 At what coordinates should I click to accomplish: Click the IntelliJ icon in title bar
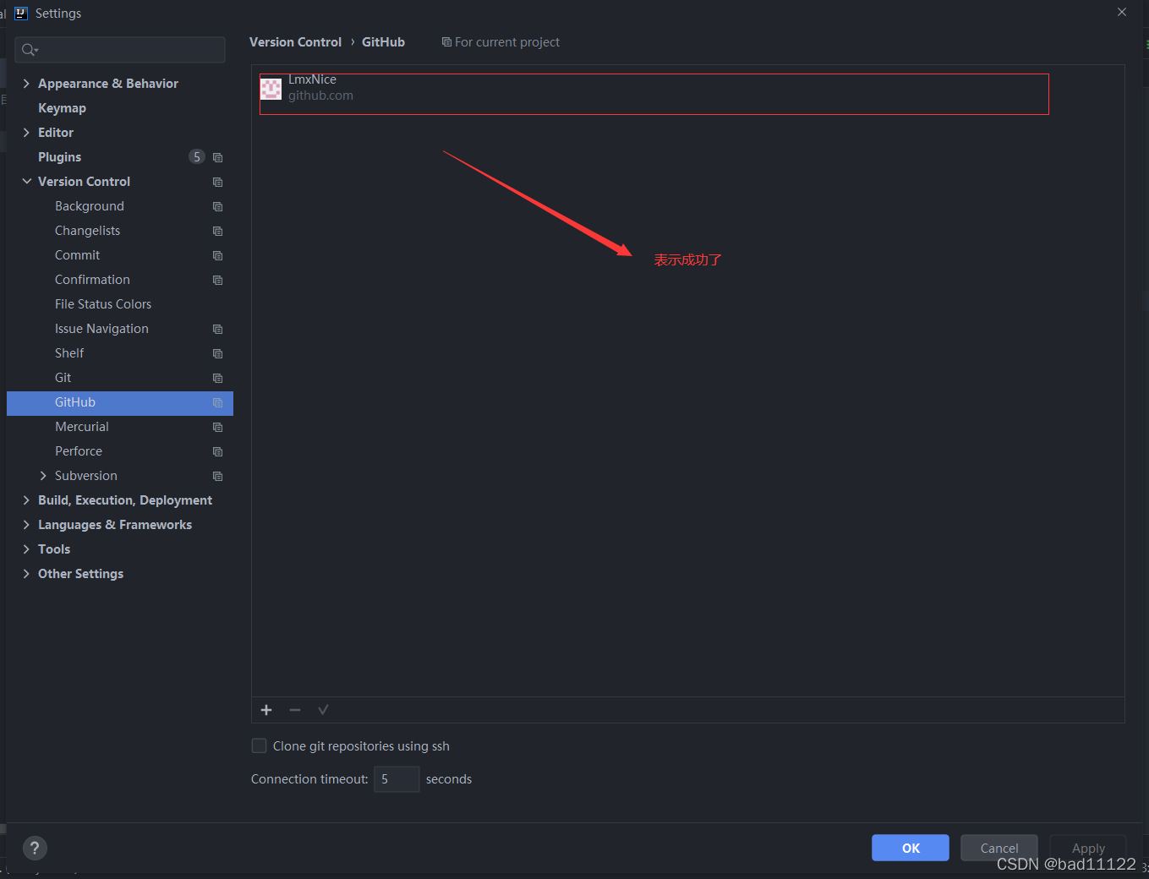21,14
